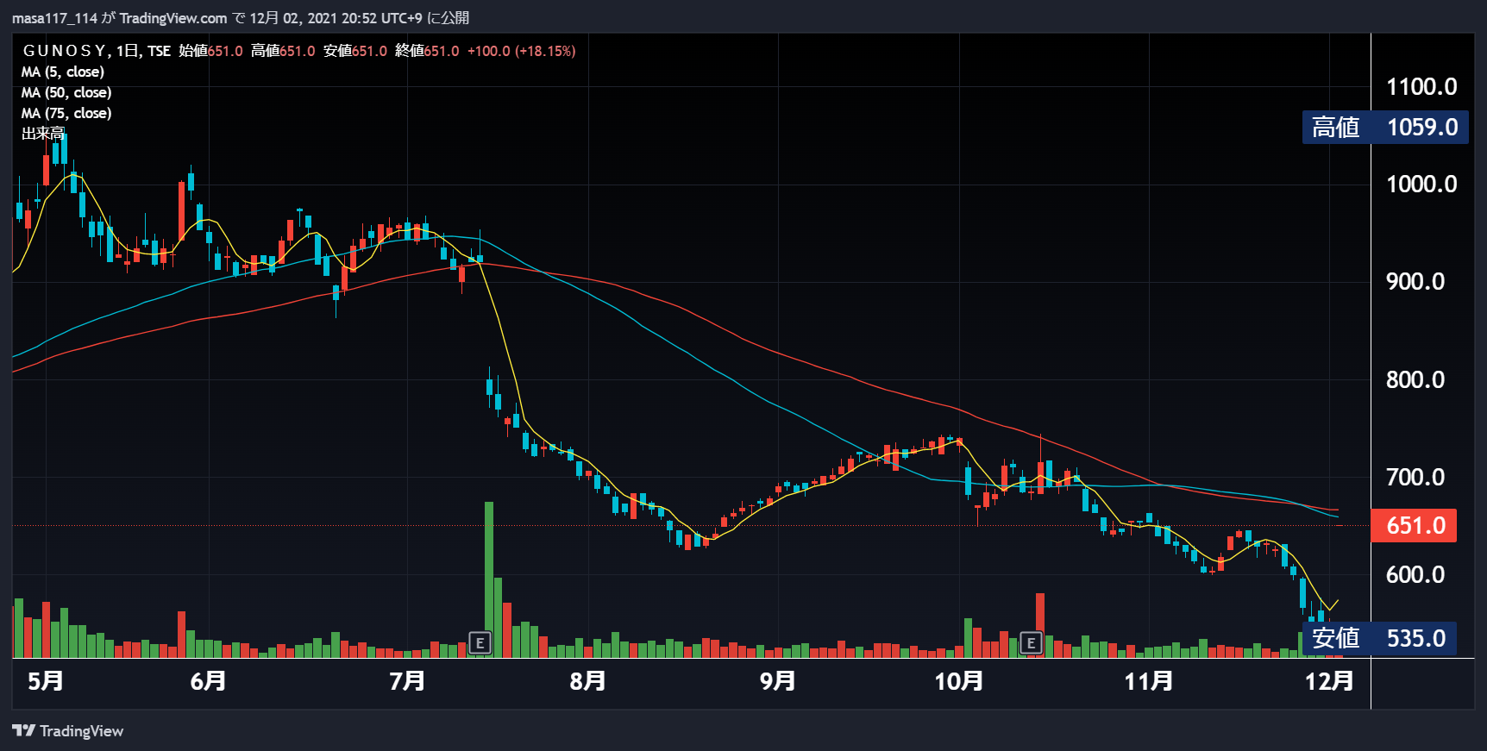Screen dimensions: 1487x751
Task: Click the 安値 535.0 price label
Action: (1379, 639)
